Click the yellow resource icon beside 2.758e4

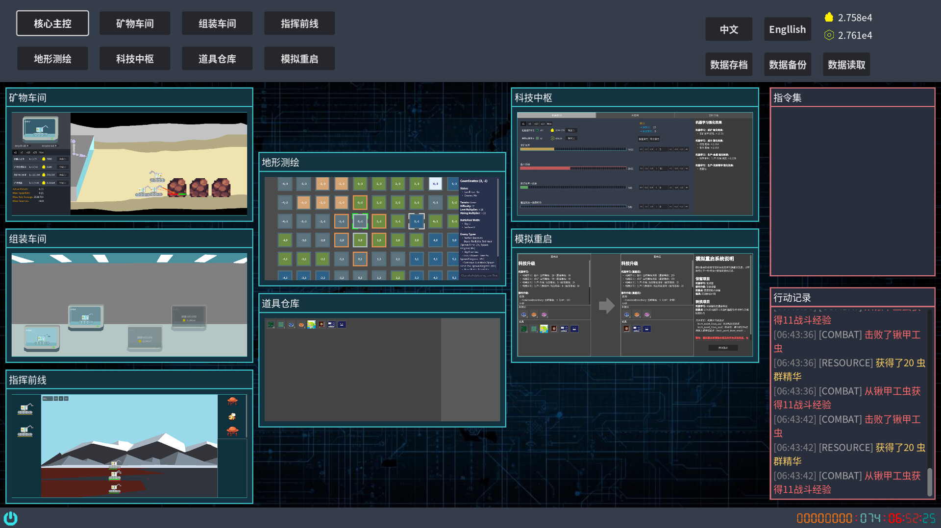click(829, 18)
